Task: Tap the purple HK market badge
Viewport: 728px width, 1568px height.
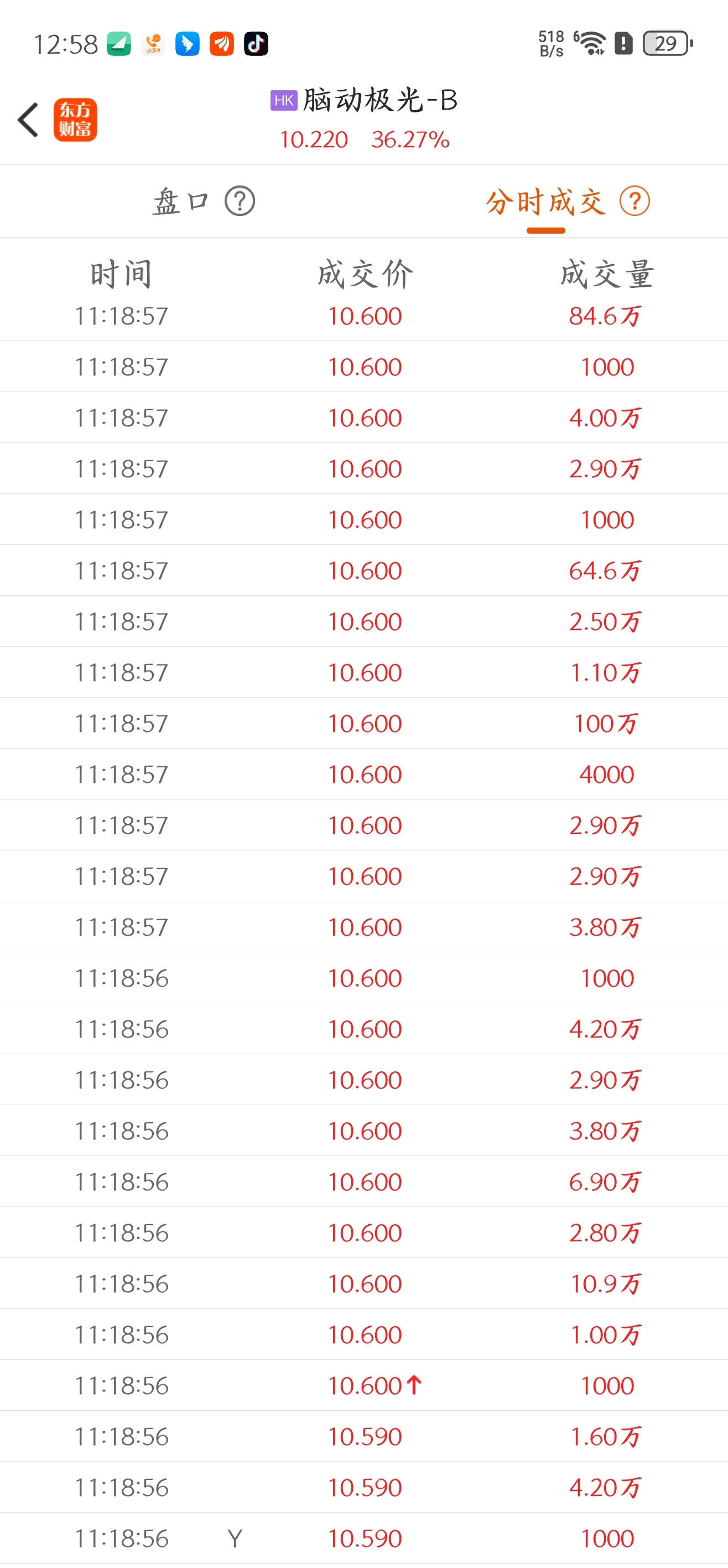Action: (284, 100)
